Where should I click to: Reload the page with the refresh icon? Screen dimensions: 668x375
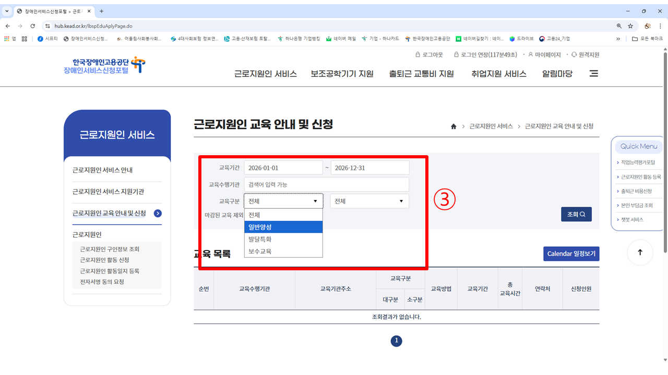tap(32, 25)
